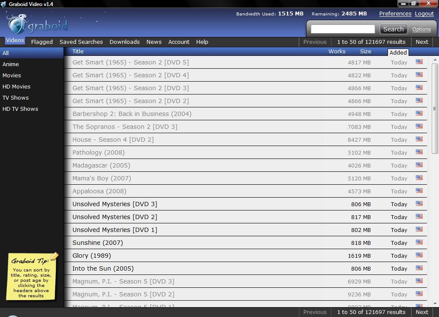The height and width of the screenshot is (317, 439).
Task: Select "House - Season 4 [DVD 2]" title
Action: pos(113,140)
